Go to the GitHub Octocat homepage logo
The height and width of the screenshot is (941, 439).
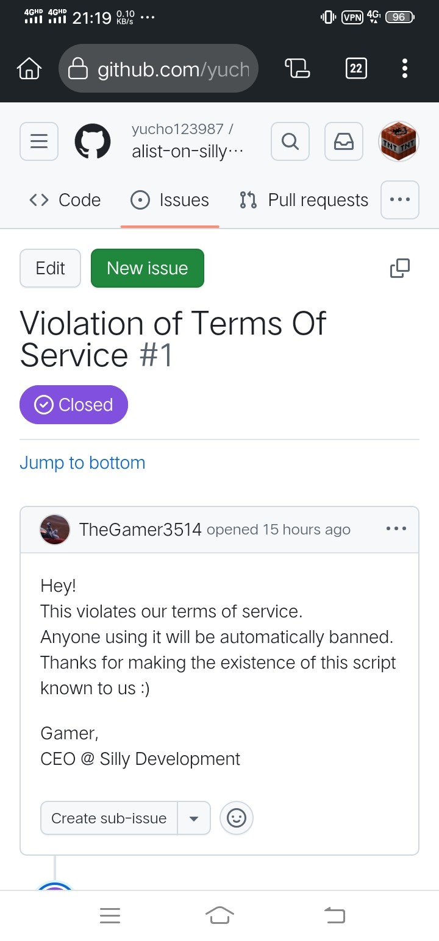[93, 141]
